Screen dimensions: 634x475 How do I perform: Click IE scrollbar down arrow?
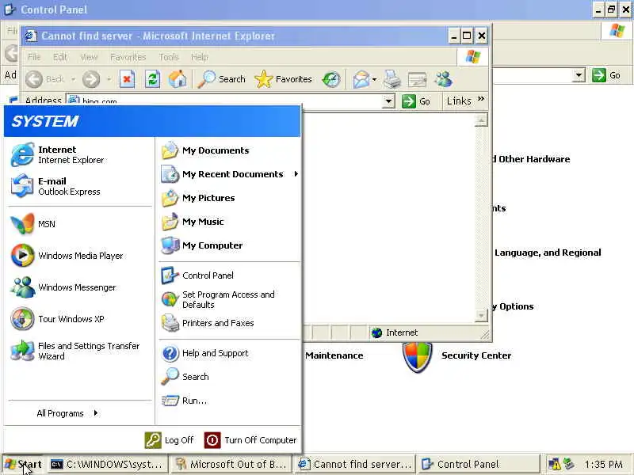[x=481, y=315]
